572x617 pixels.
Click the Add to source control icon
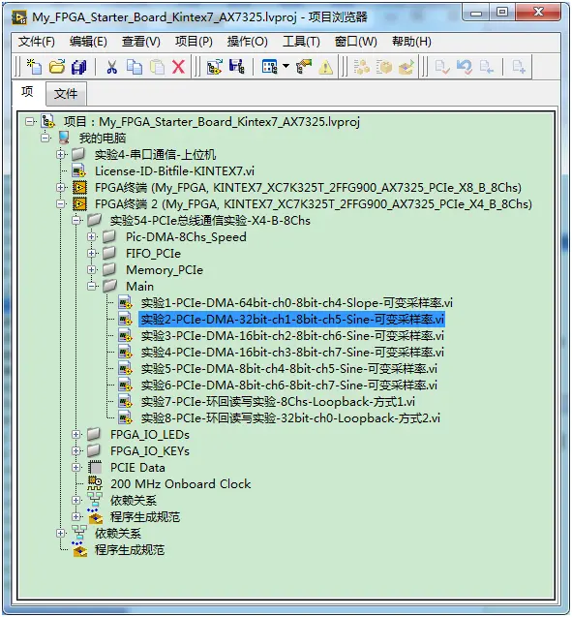[519, 67]
